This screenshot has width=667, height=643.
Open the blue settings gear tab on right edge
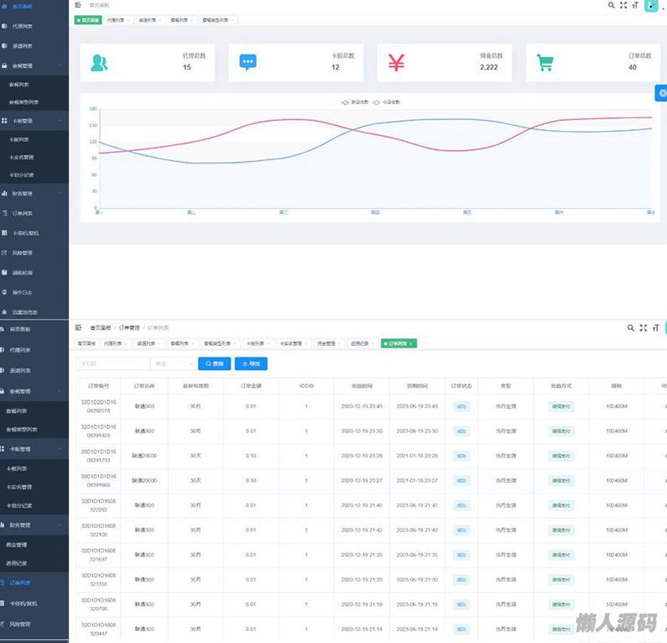pos(660,94)
